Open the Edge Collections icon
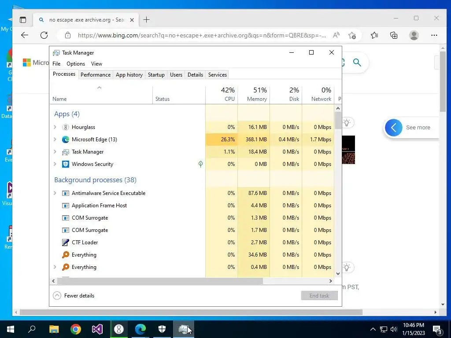451x338 pixels. point(394,35)
